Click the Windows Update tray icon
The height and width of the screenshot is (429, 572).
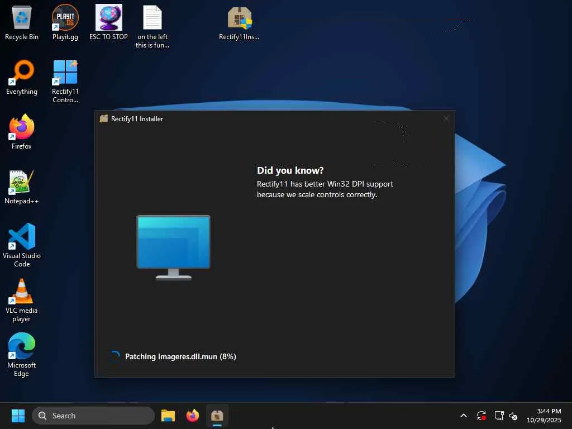click(x=481, y=416)
